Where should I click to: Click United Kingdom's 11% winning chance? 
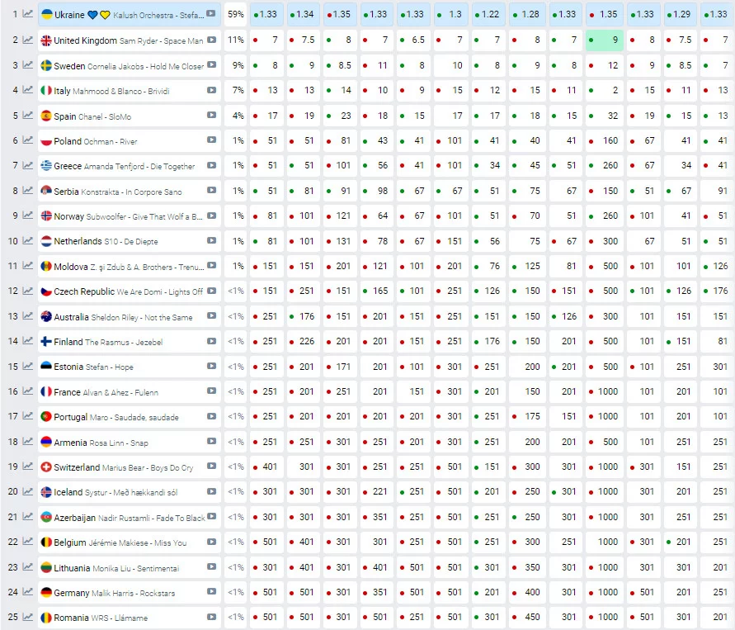(236, 40)
